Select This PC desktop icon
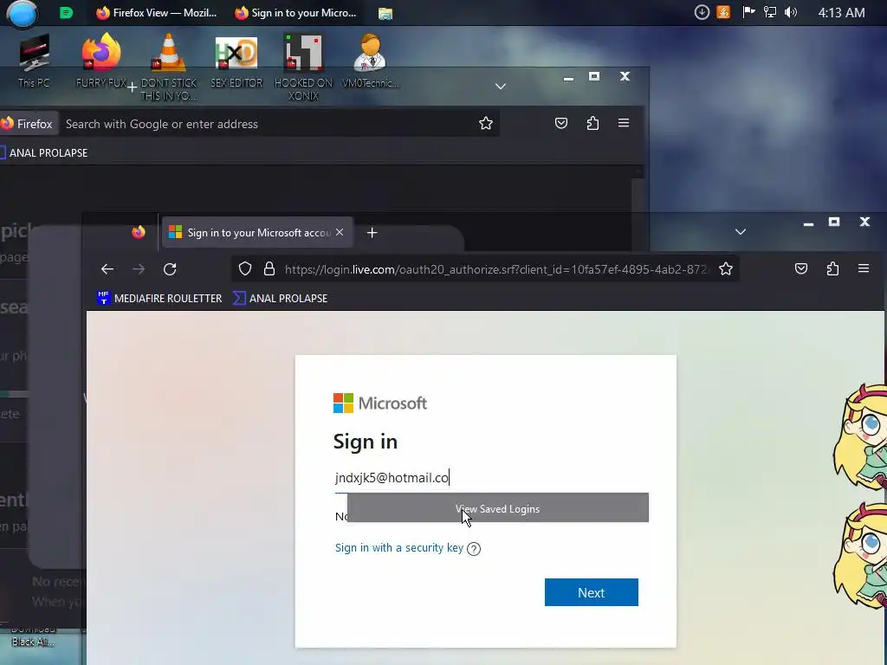 [x=34, y=61]
